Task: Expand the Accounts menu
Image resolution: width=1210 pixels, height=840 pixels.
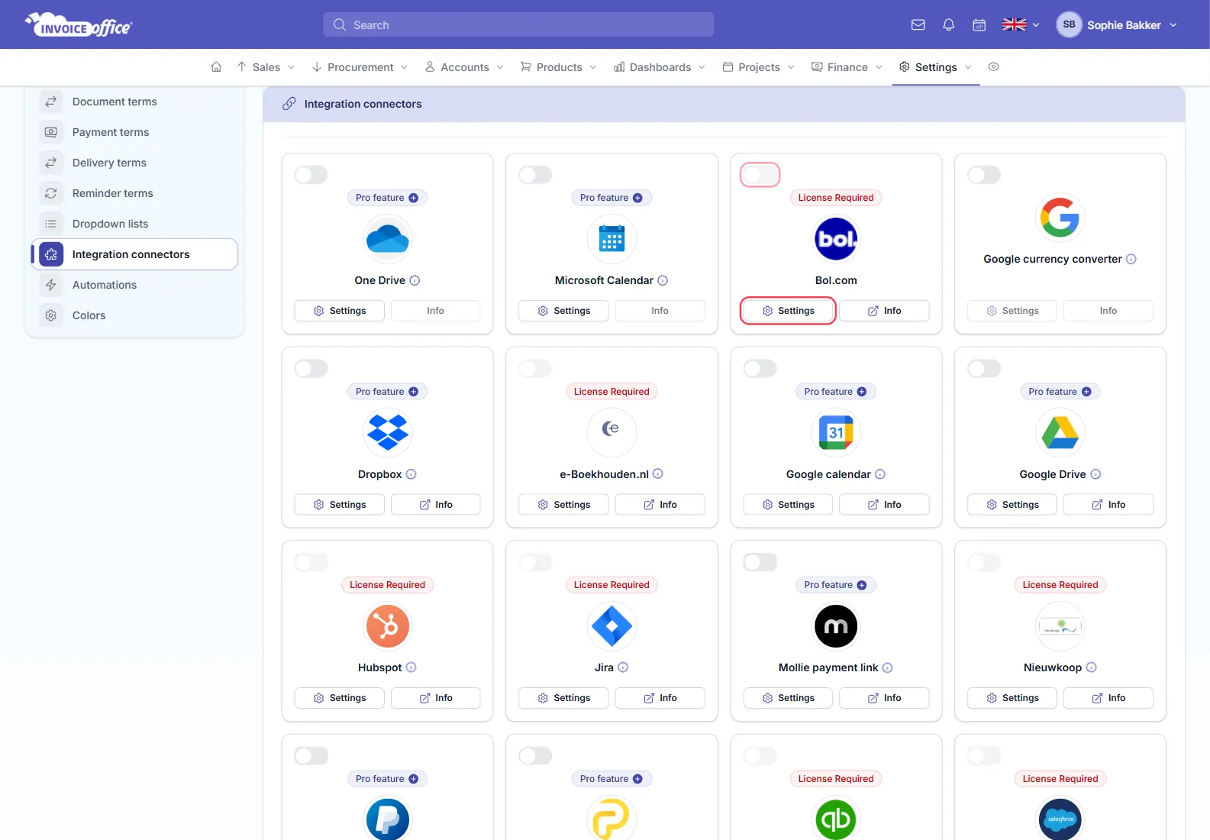Action: click(x=464, y=67)
